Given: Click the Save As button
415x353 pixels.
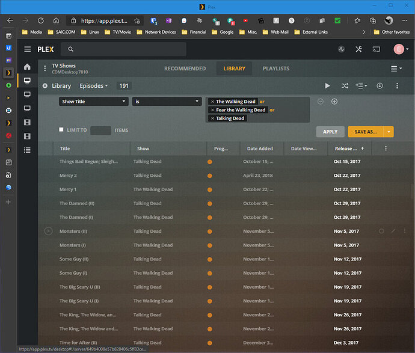Looking at the screenshot, I should tap(366, 132).
